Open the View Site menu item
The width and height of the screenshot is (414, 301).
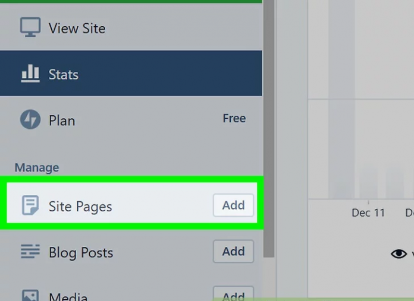pos(77,28)
